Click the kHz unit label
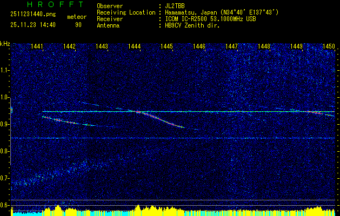340x216 pixels. click(x=5, y=43)
